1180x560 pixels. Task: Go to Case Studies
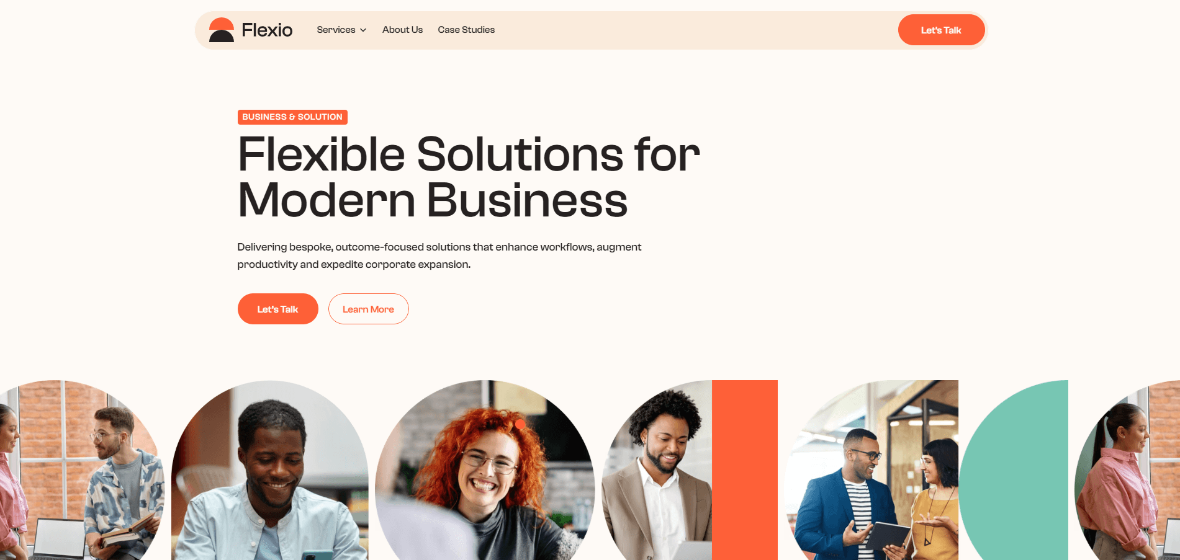[466, 30]
